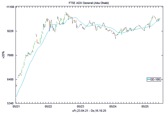Click the 05/25 x-axis date label

point(145,107)
